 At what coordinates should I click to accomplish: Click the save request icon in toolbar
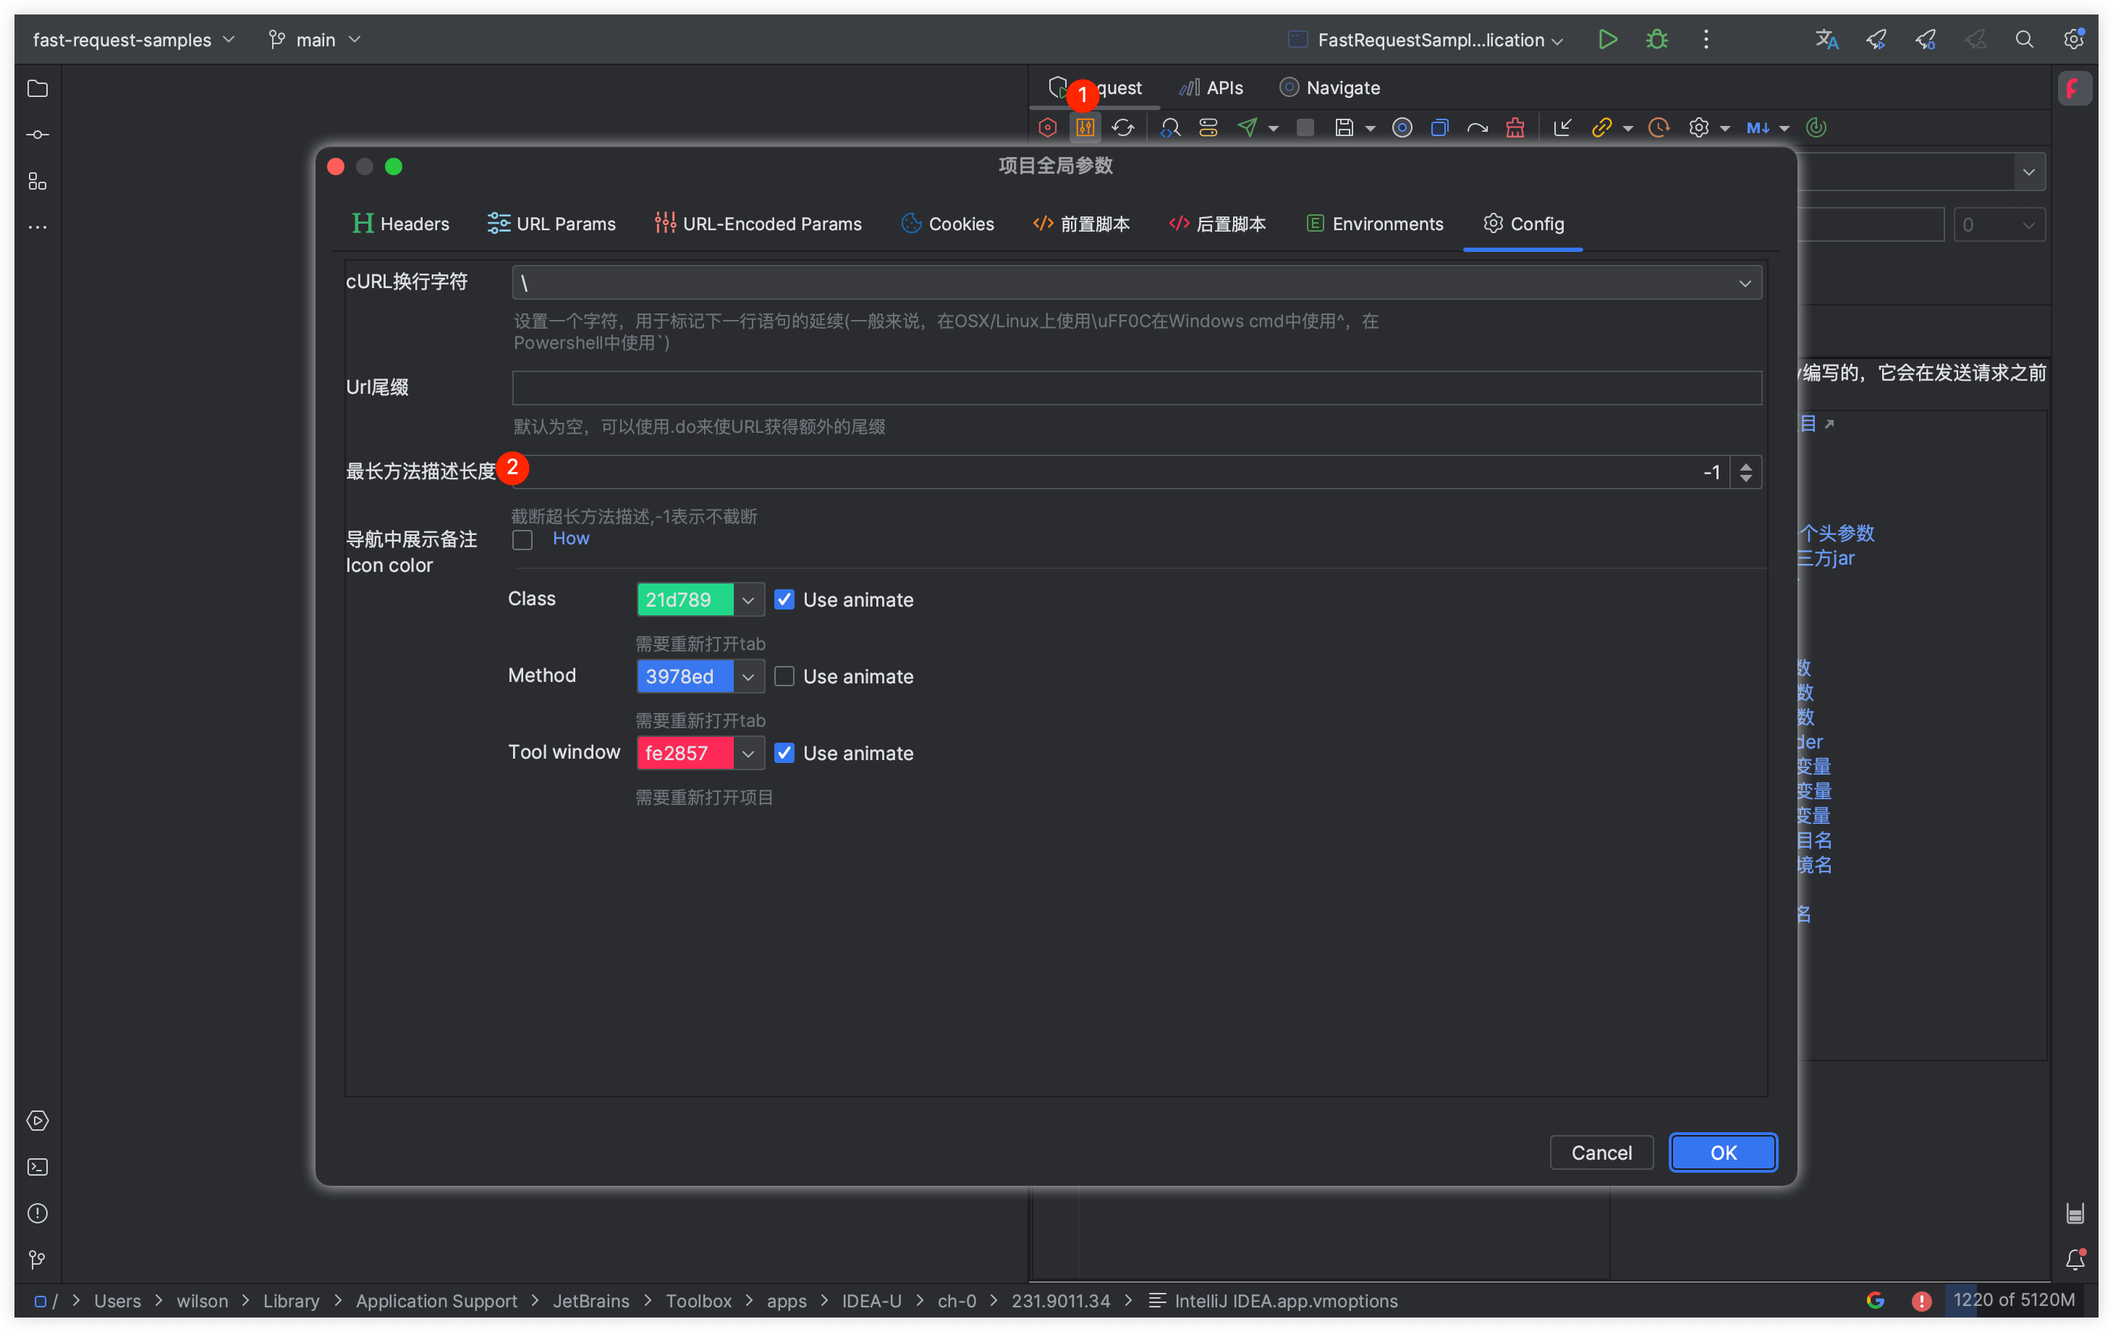1344,128
